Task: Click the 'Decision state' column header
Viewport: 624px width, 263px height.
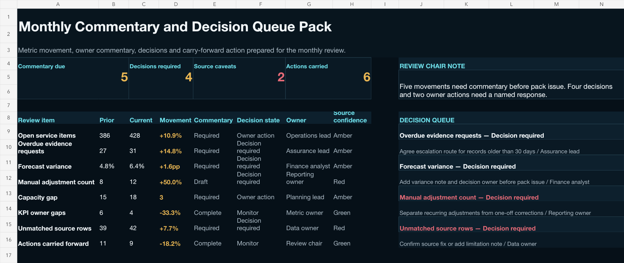Action: 258,120
